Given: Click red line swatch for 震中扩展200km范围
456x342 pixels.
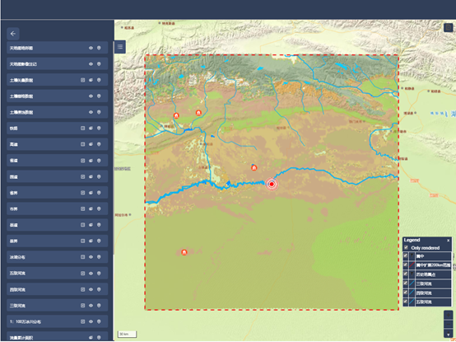Looking at the screenshot, I should [412, 265].
